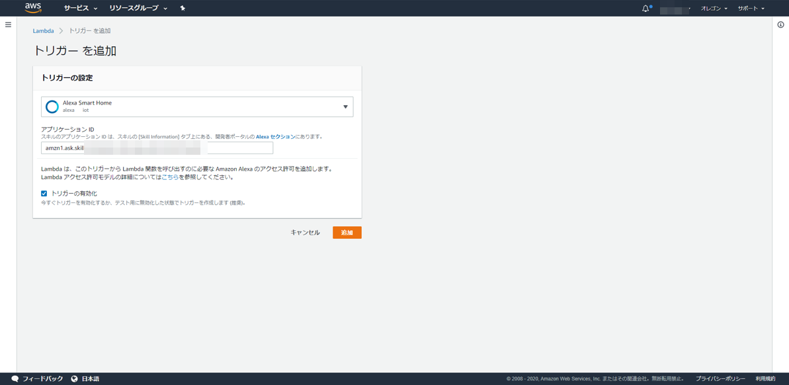Click the トリガーの設定 heading

(x=67, y=78)
